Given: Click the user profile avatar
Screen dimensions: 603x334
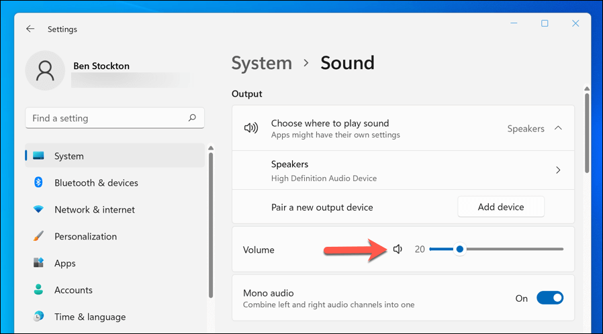Looking at the screenshot, I should tap(46, 71).
